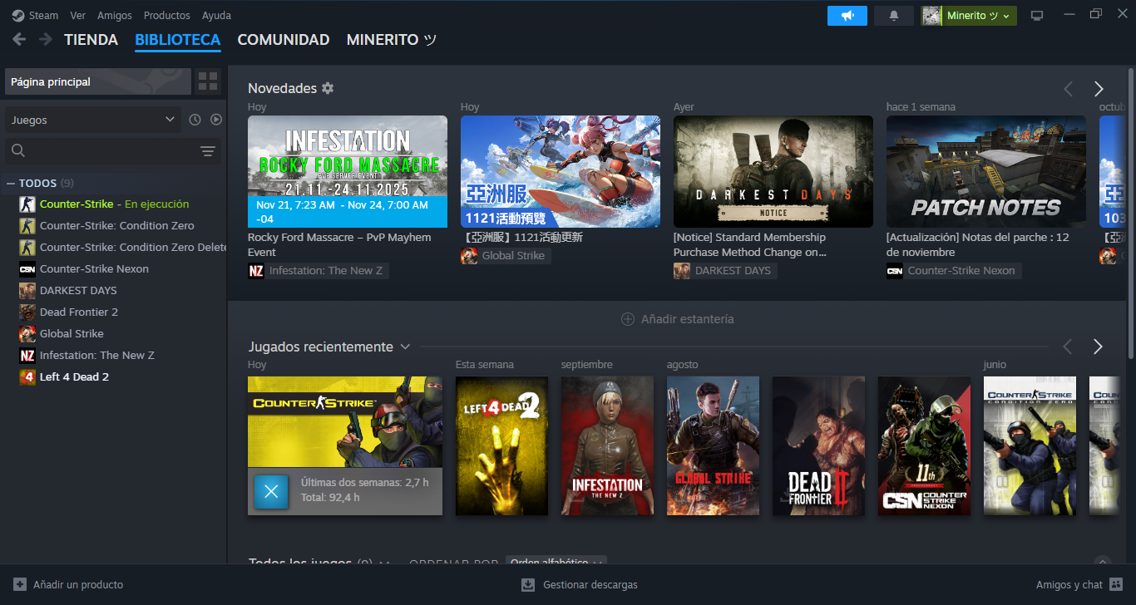
Task: Open the Amigos menu
Action: coord(114,16)
